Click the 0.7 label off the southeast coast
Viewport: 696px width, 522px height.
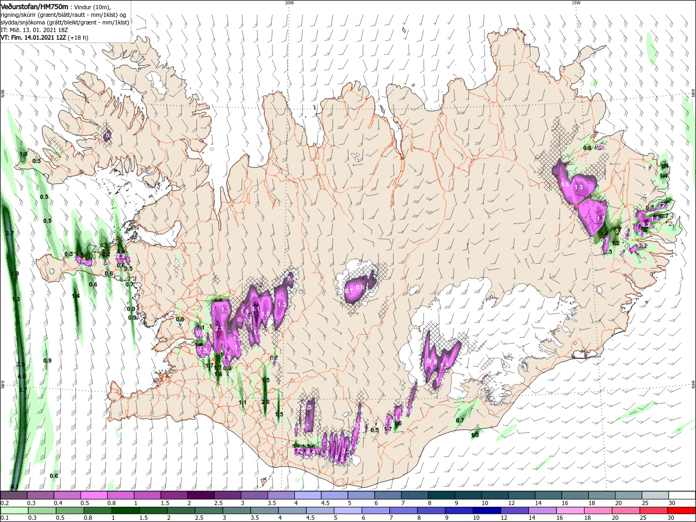(x=460, y=420)
